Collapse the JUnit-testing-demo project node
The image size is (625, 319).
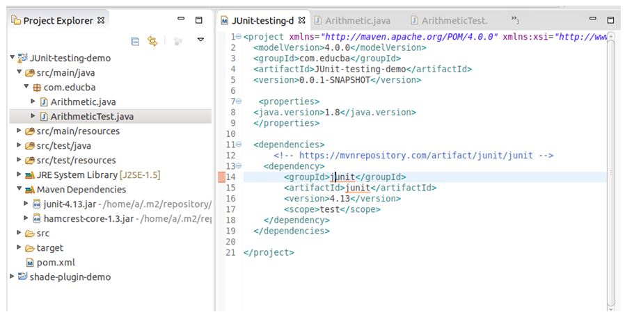pos(13,58)
